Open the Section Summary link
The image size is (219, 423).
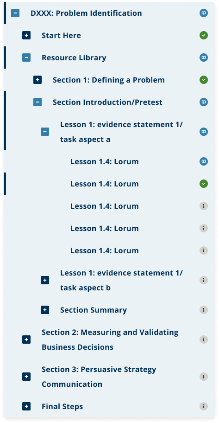click(94, 310)
